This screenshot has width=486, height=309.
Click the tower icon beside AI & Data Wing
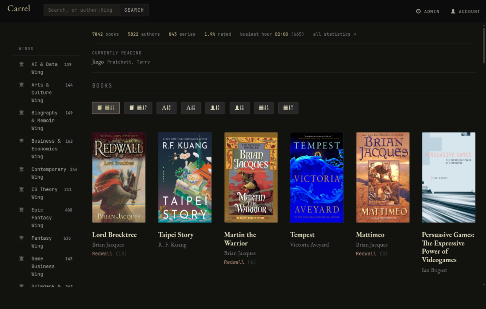point(22,64)
